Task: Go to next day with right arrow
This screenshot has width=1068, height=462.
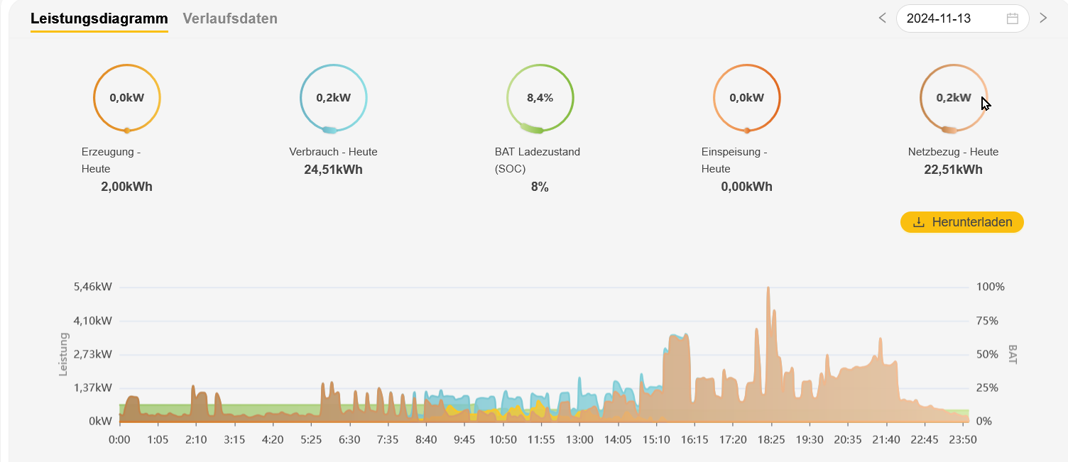Action: (x=1043, y=18)
